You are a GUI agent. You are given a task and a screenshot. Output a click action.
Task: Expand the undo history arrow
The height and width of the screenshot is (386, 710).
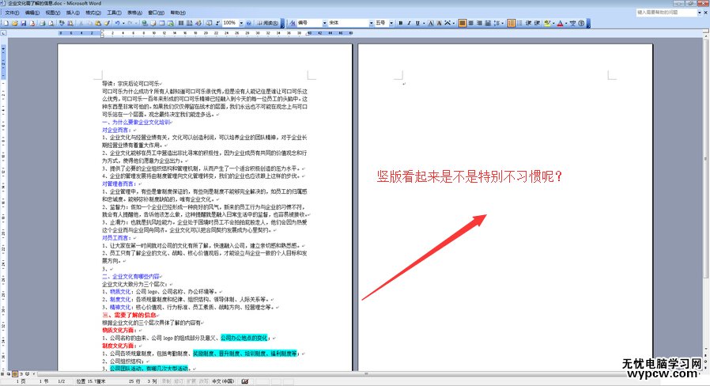pos(123,23)
